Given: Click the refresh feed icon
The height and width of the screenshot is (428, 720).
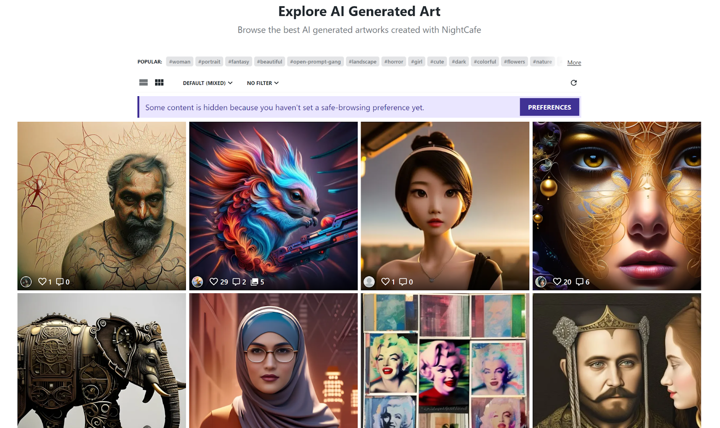Looking at the screenshot, I should [574, 83].
